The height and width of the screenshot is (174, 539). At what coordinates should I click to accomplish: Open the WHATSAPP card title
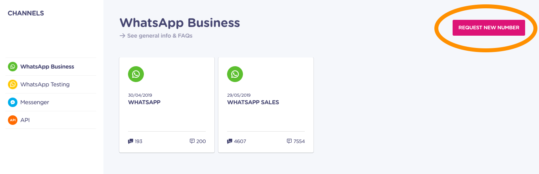point(144,102)
